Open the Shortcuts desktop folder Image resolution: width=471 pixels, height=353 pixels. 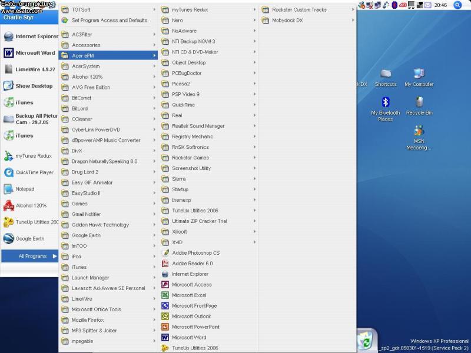pos(386,78)
